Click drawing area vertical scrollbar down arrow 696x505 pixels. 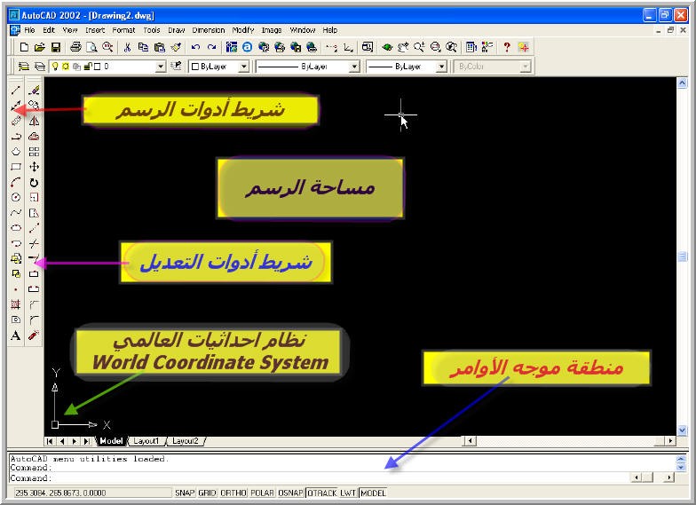pos(682,430)
